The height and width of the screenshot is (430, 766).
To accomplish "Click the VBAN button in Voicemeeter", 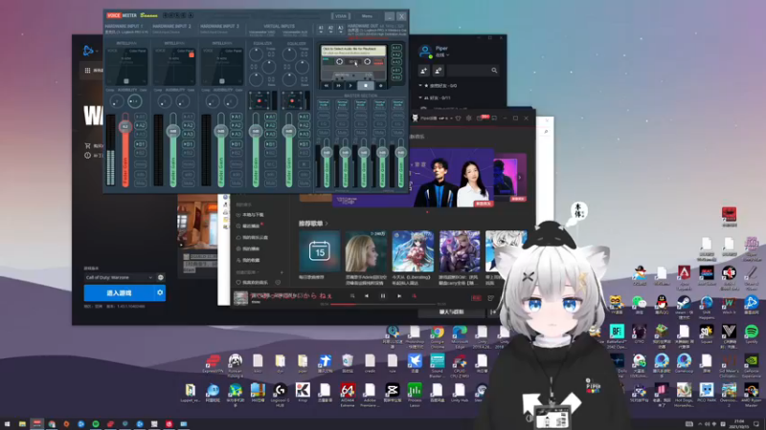I will [341, 16].
